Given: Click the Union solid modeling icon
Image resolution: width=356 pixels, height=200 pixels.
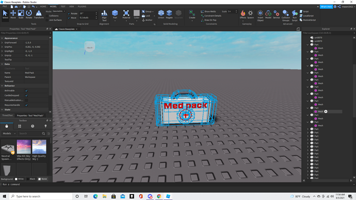Looking at the screenshot, I should point(161,14).
